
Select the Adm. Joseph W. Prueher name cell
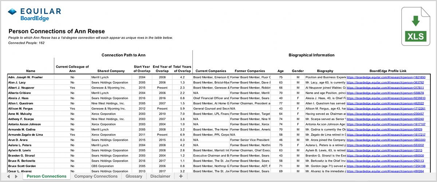pyautogui.click(x=31, y=78)
